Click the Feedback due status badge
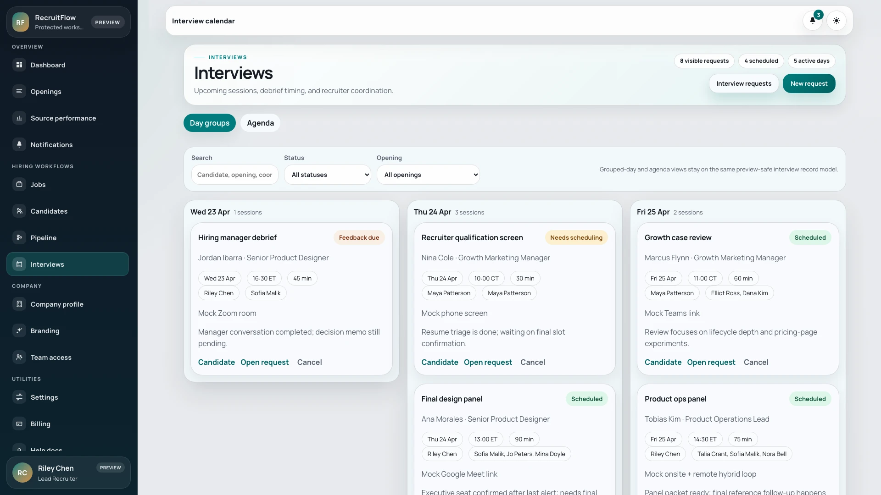Viewport: 881px width, 495px height. click(359, 237)
